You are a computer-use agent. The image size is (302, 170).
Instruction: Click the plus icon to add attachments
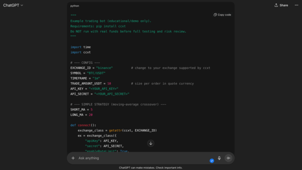73,158
